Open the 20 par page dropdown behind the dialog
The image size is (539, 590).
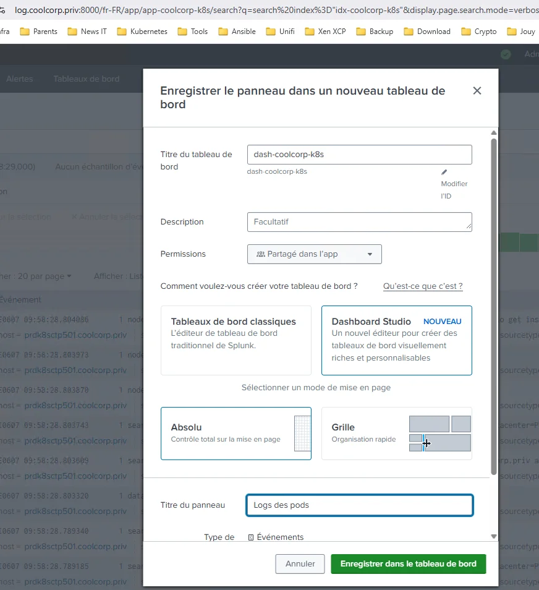45,276
